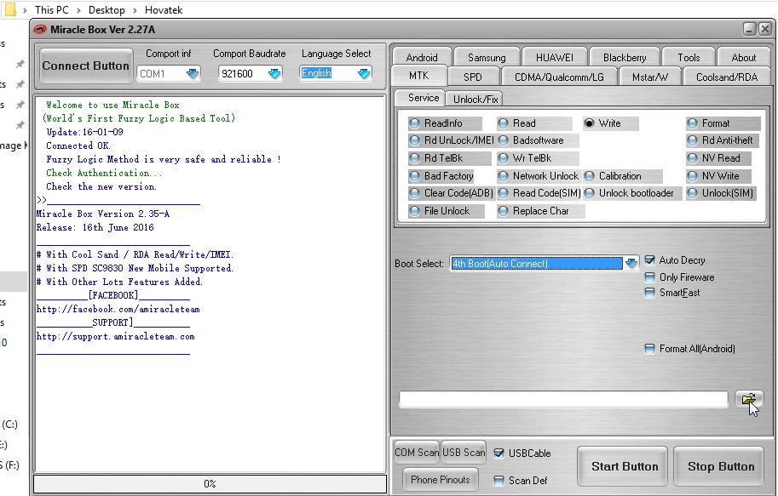
Task: Open the Comport inf COM1 dropdown
Action: tap(193, 74)
